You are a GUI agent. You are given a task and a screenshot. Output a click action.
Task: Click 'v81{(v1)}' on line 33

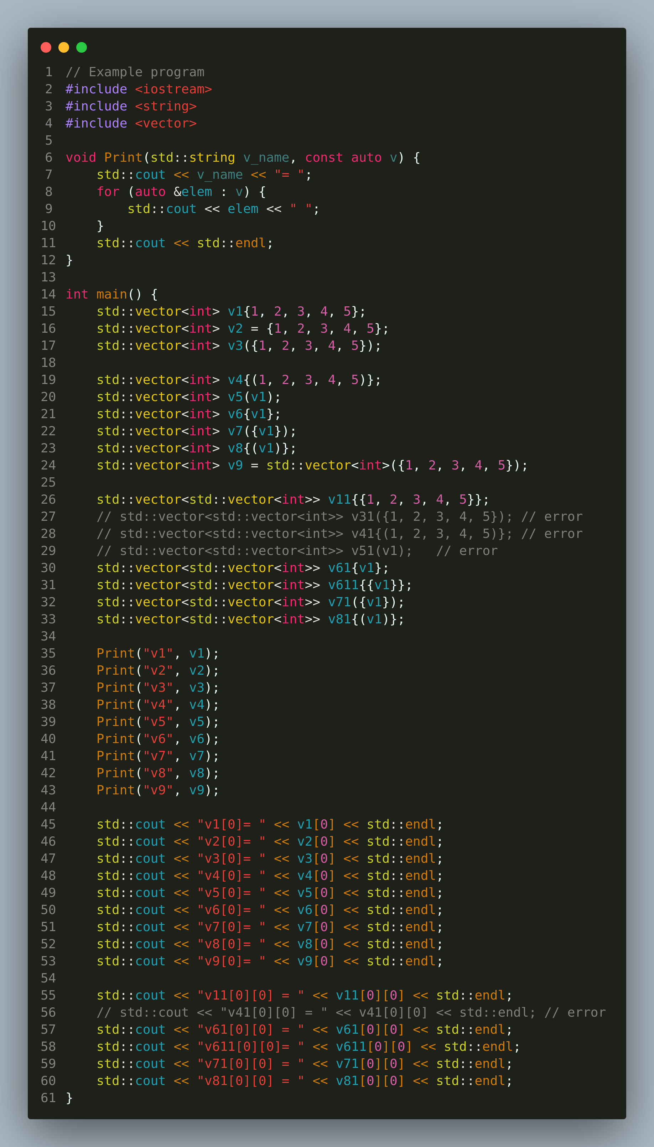[363, 619]
